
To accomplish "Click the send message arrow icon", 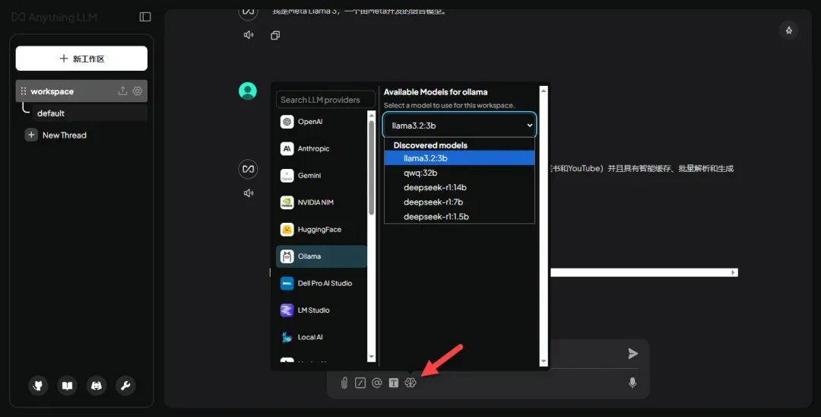I will click(633, 354).
